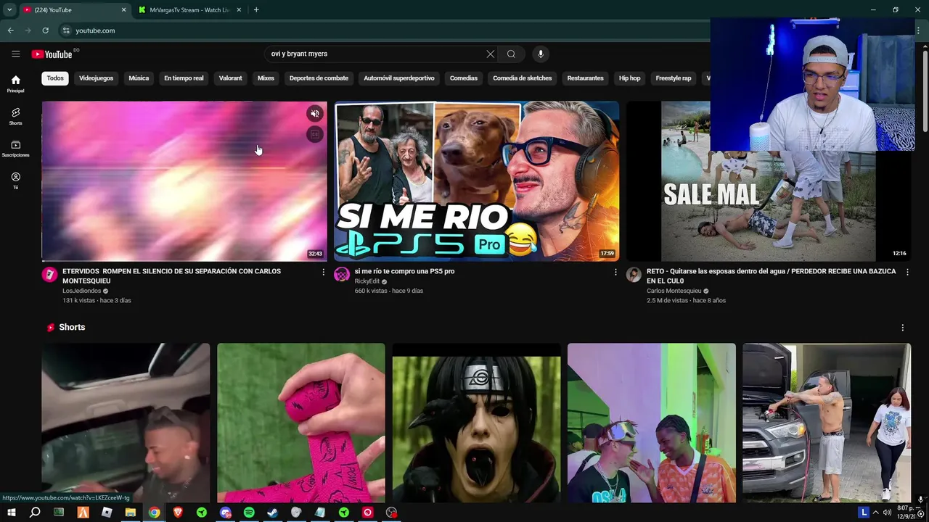Go back with browser back arrow
The height and width of the screenshot is (522, 929).
pyautogui.click(x=10, y=30)
